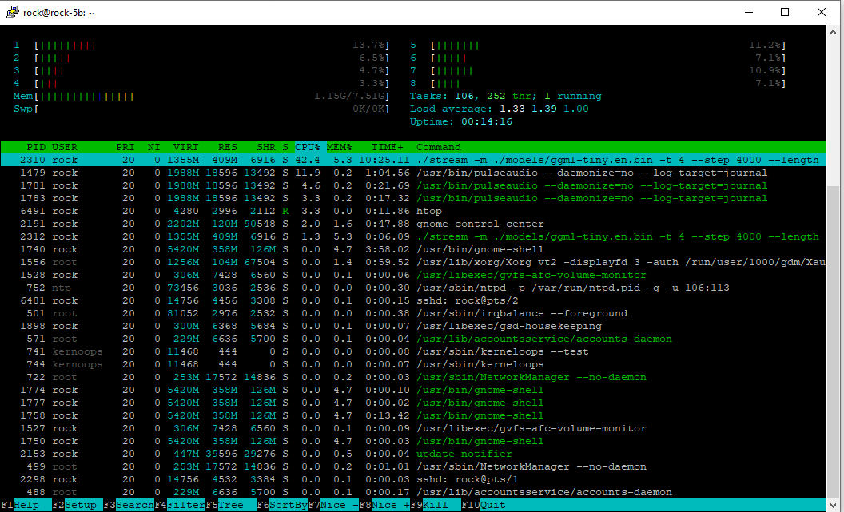Toggle F5 Tree view of processes
The width and height of the screenshot is (844, 512).
[230, 505]
